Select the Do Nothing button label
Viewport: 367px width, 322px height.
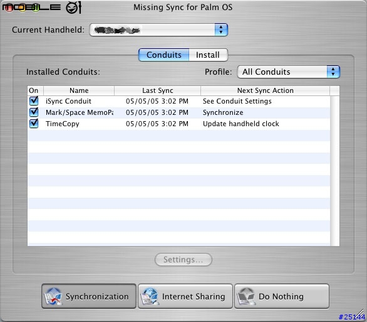281,296
